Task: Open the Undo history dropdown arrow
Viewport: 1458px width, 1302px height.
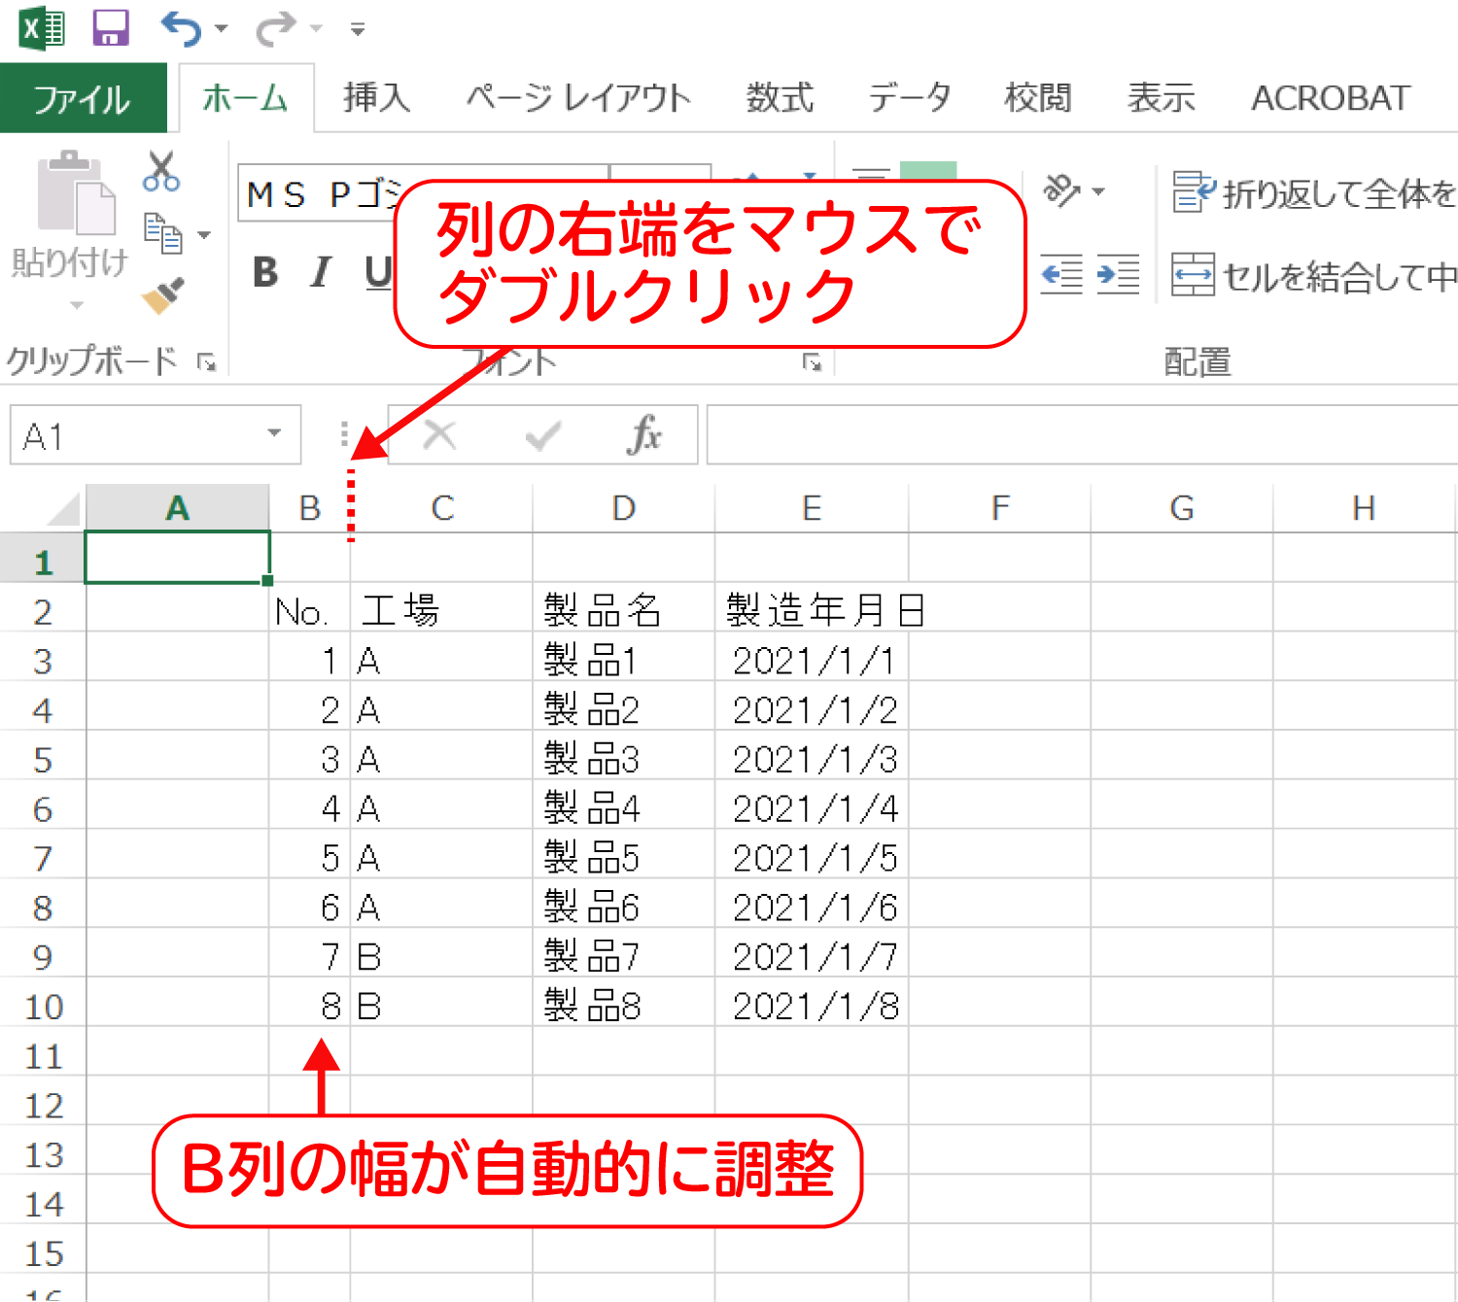Action: 222,29
